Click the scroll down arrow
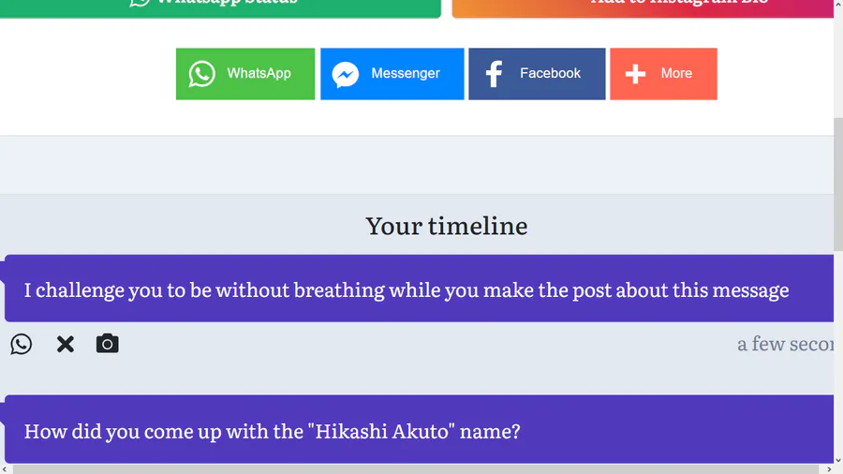The width and height of the screenshot is (843, 474). coord(837,458)
